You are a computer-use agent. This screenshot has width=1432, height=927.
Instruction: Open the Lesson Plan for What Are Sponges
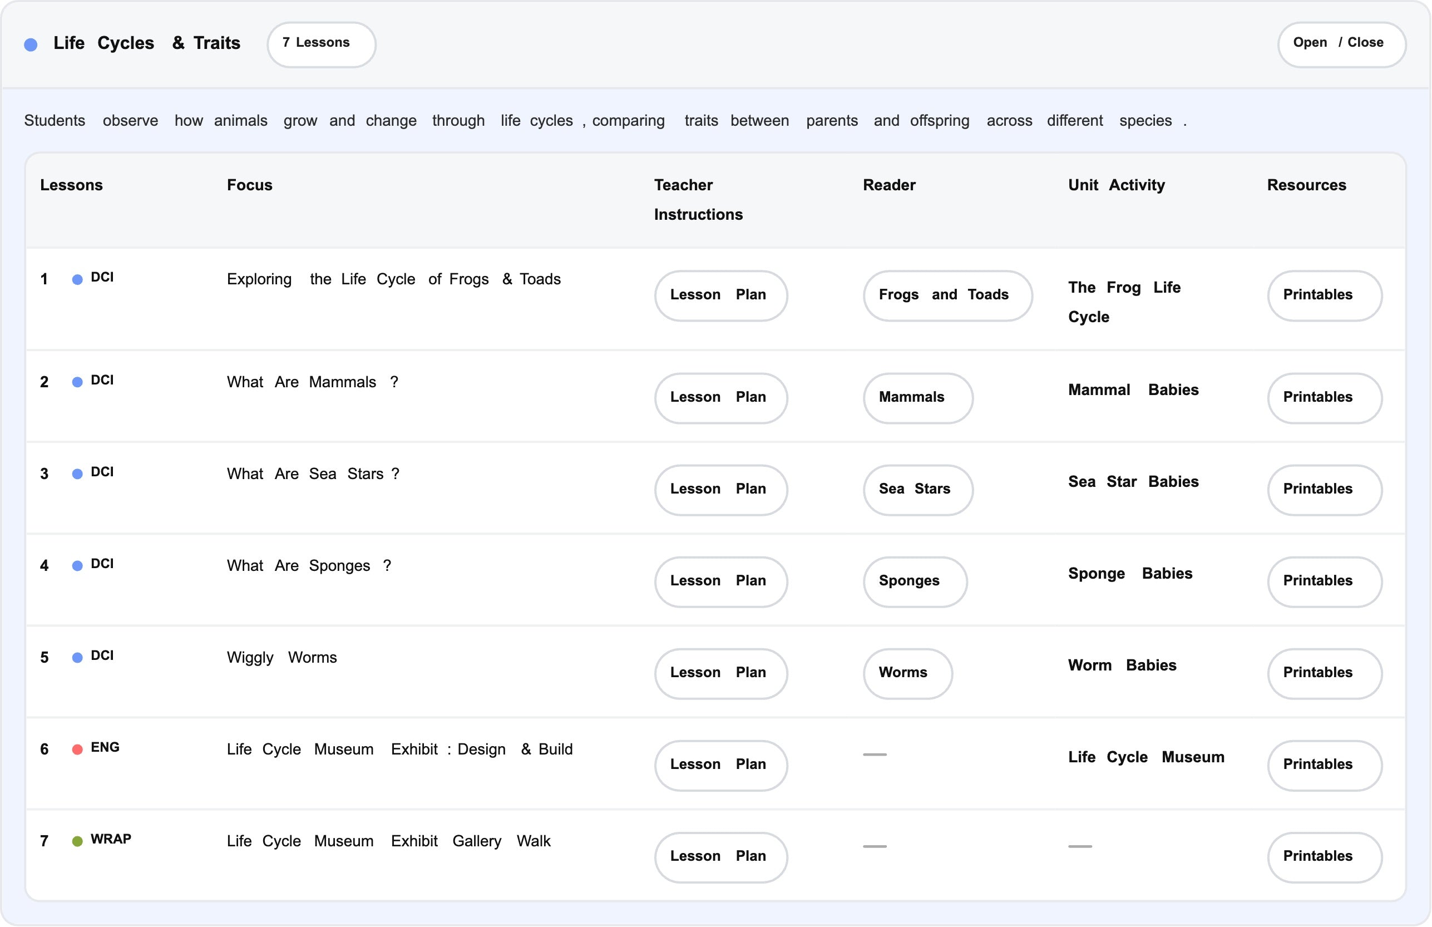(x=721, y=581)
